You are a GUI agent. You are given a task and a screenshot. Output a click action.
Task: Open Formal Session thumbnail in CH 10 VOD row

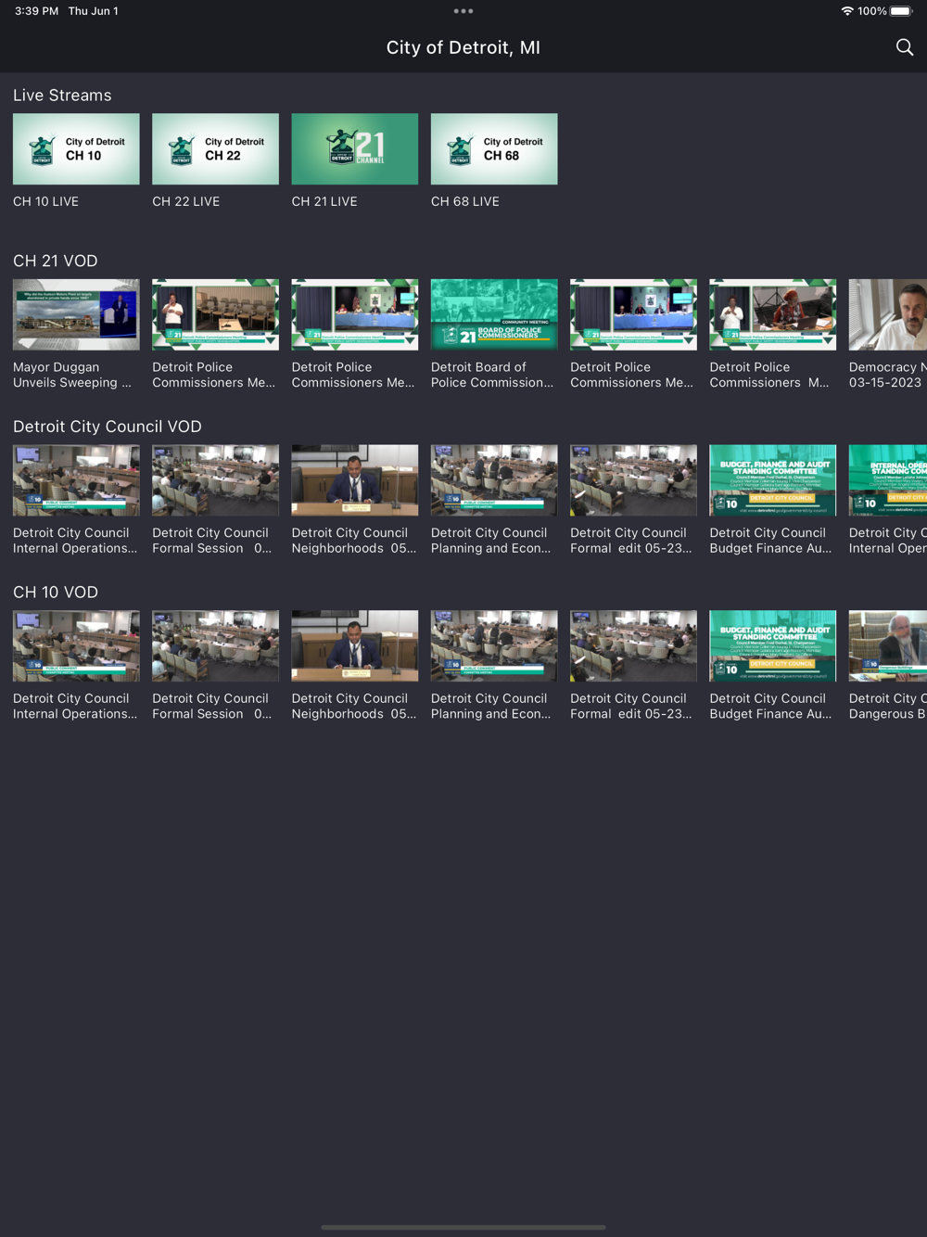pos(215,646)
